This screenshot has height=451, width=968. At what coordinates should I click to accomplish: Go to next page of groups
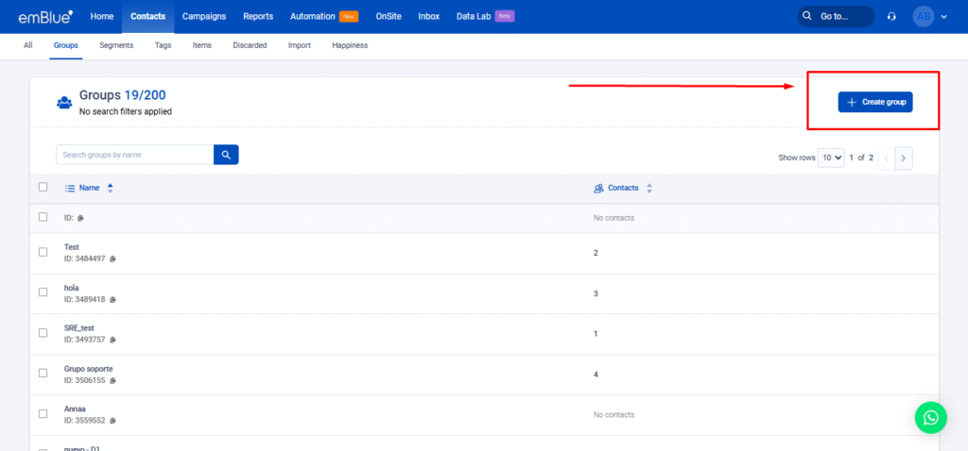tap(904, 158)
